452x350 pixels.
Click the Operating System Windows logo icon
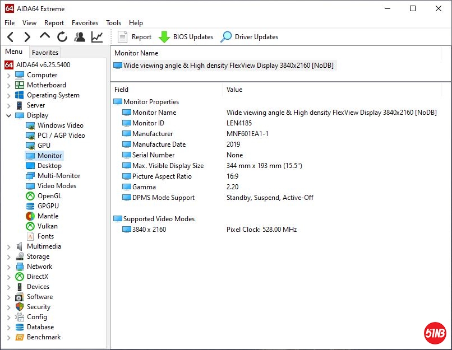pyautogui.click(x=20, y=95)
